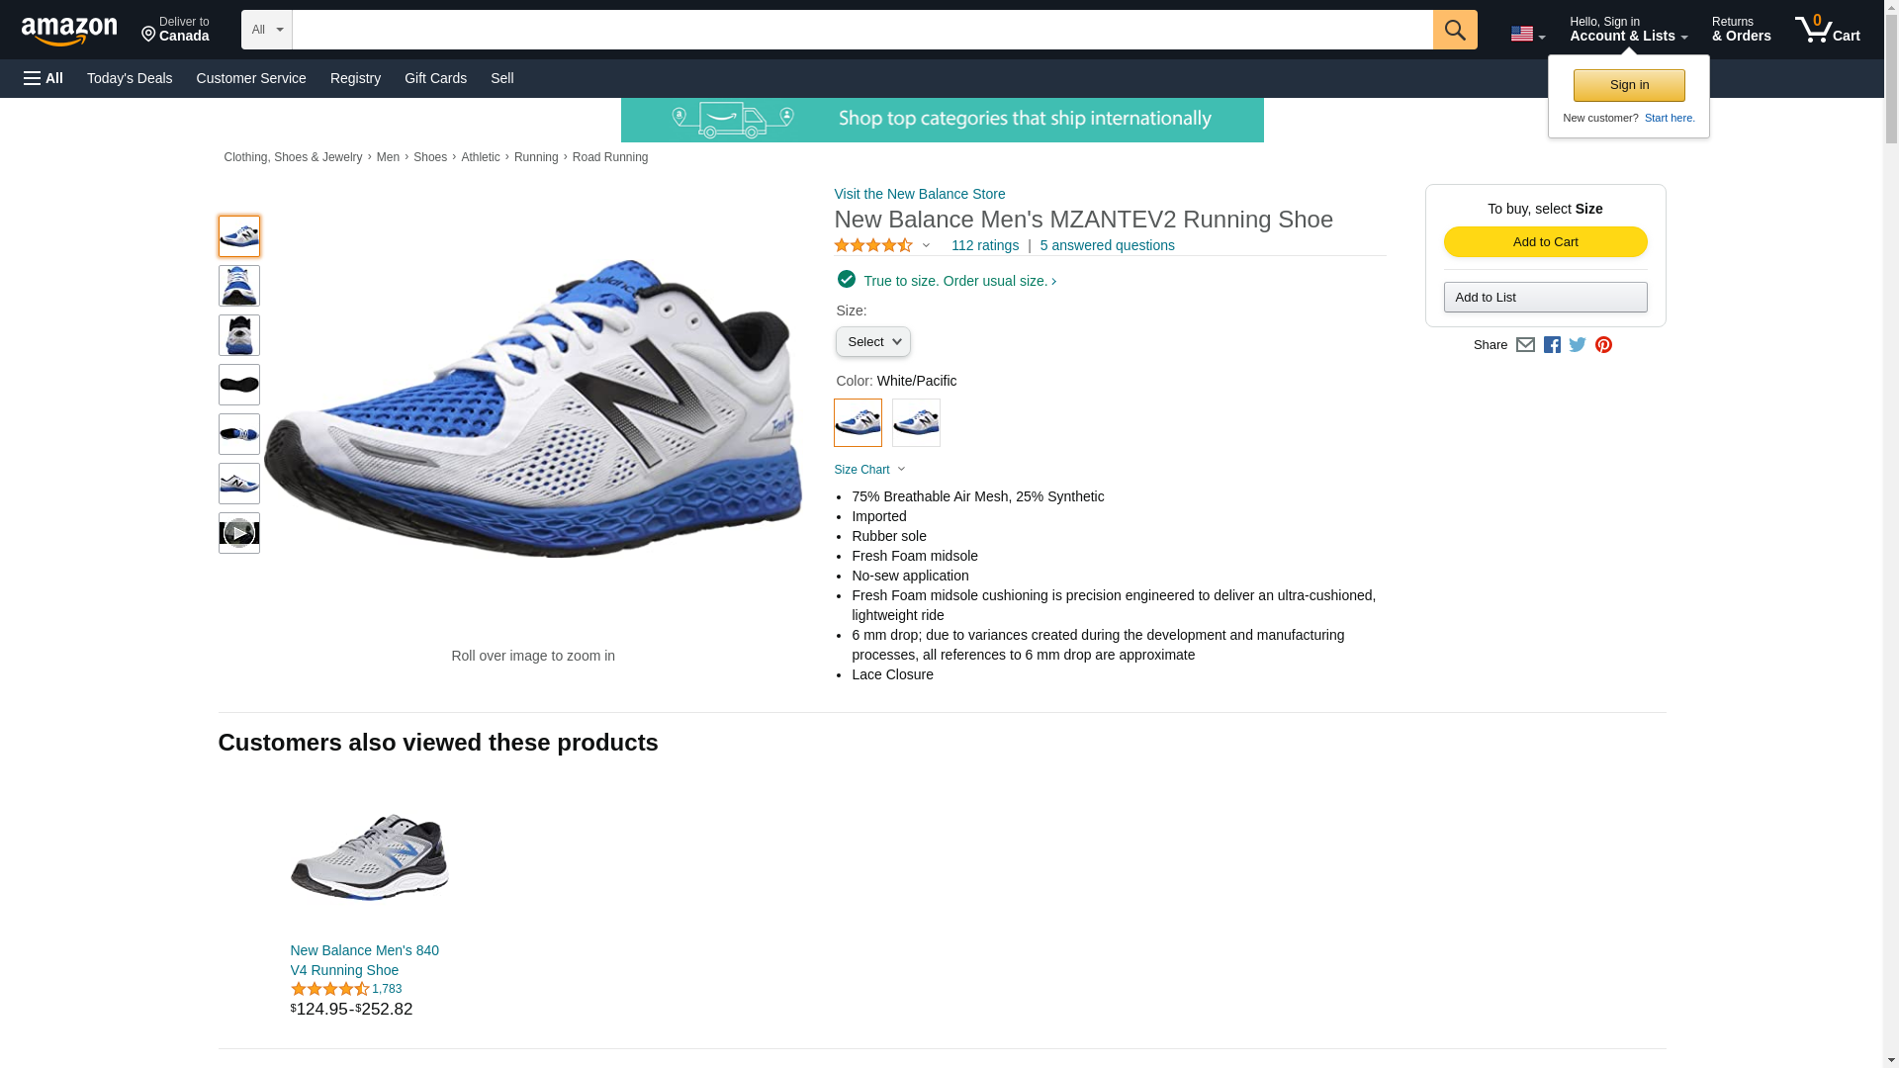1899x1068 pixels.
Task: Select the second shoe color swatch
Action: [916, 422]
